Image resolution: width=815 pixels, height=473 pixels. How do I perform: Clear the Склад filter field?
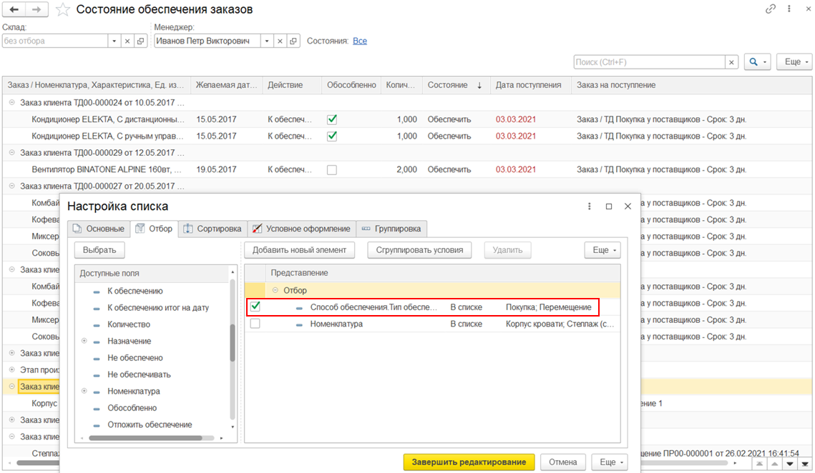coord(127,41)
